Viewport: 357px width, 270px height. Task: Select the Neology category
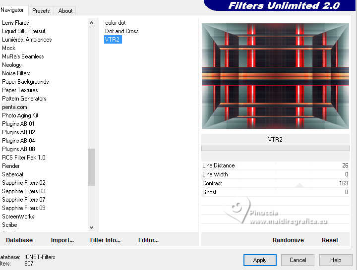[12, 65]
